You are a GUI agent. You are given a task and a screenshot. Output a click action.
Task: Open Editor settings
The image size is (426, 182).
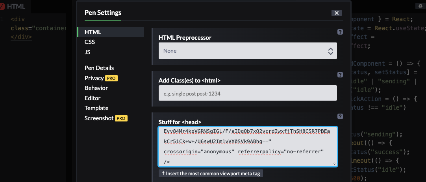93,98
